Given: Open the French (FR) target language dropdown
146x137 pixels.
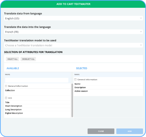Looking at the screenshot, I should [74, 32].
